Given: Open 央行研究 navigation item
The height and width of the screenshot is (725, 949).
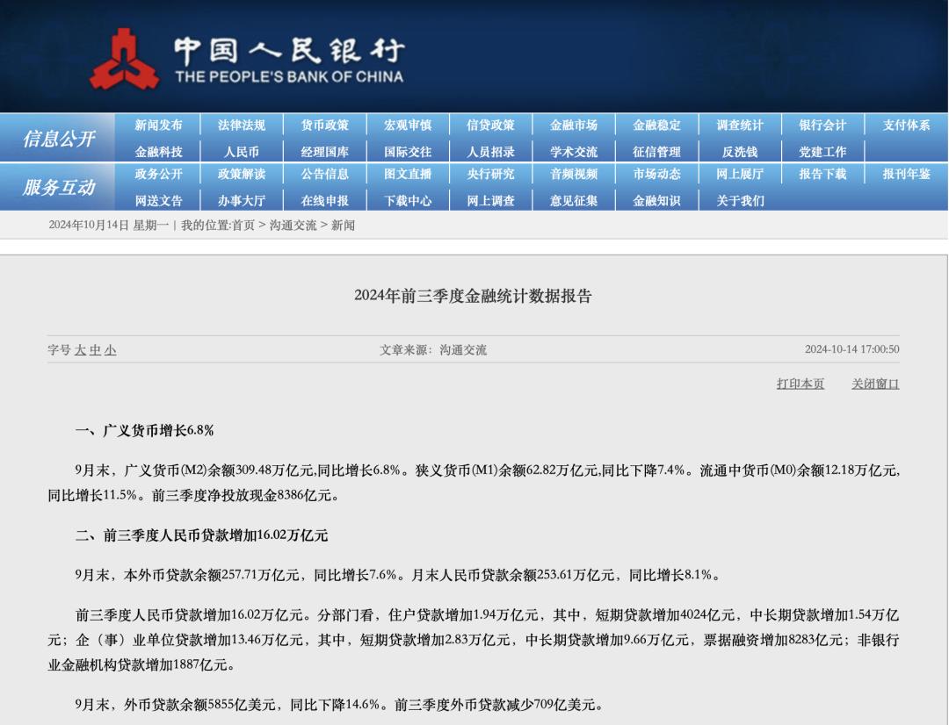Looking at the screenshot, I should pyautogui.click(x=491, y=174).
